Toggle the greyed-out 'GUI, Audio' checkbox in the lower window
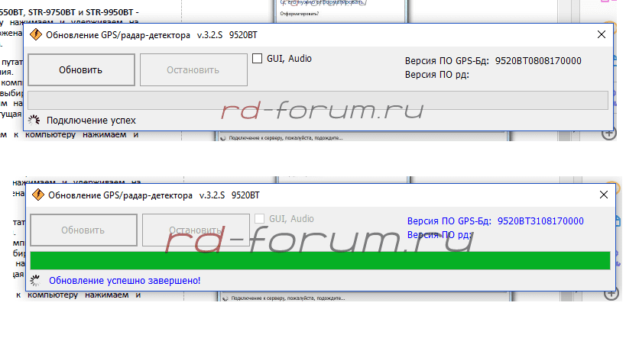 [x=259, y=219]
